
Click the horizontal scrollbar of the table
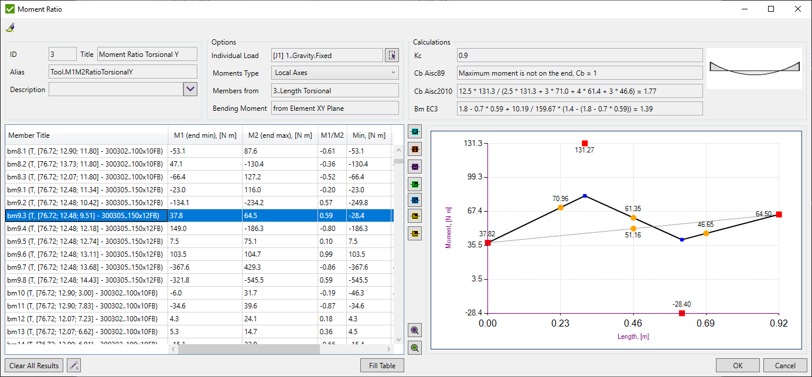tap(249, 349)
